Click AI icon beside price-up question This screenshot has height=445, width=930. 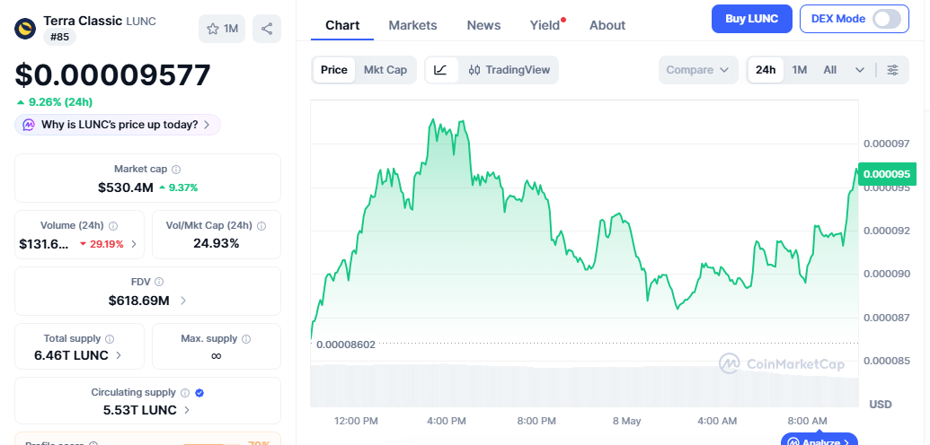[x=29, y=125]
